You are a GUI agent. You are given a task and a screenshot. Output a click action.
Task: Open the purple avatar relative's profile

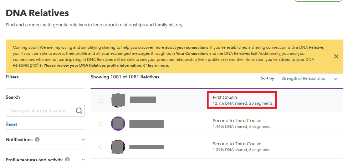pyautogui.click(x=118, y=124)
